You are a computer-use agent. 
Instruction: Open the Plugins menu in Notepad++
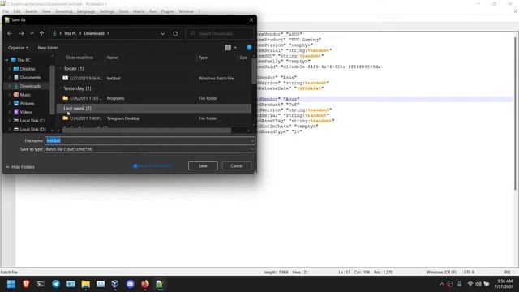tap(168, 11)
